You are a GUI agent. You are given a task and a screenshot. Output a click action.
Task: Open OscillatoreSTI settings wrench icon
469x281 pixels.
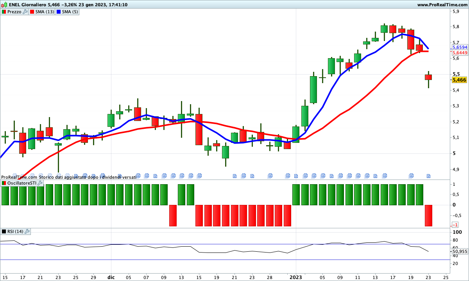click(x=40, y=183)
